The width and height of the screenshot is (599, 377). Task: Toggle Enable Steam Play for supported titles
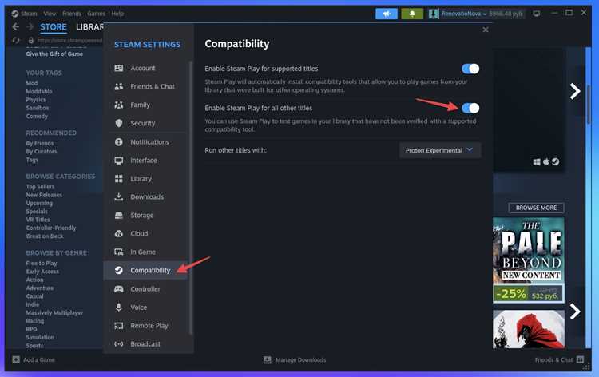[470, 69]
